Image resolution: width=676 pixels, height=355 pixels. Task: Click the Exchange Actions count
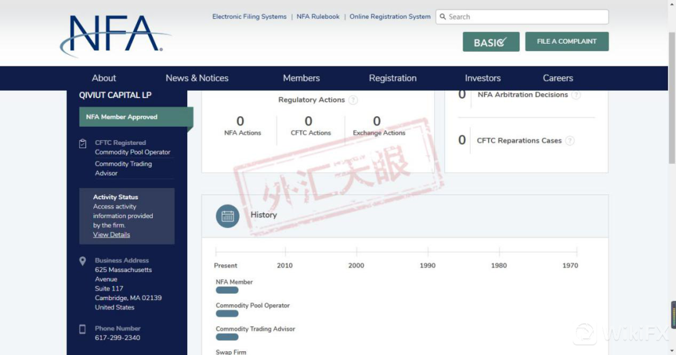[x=377, y=121]
